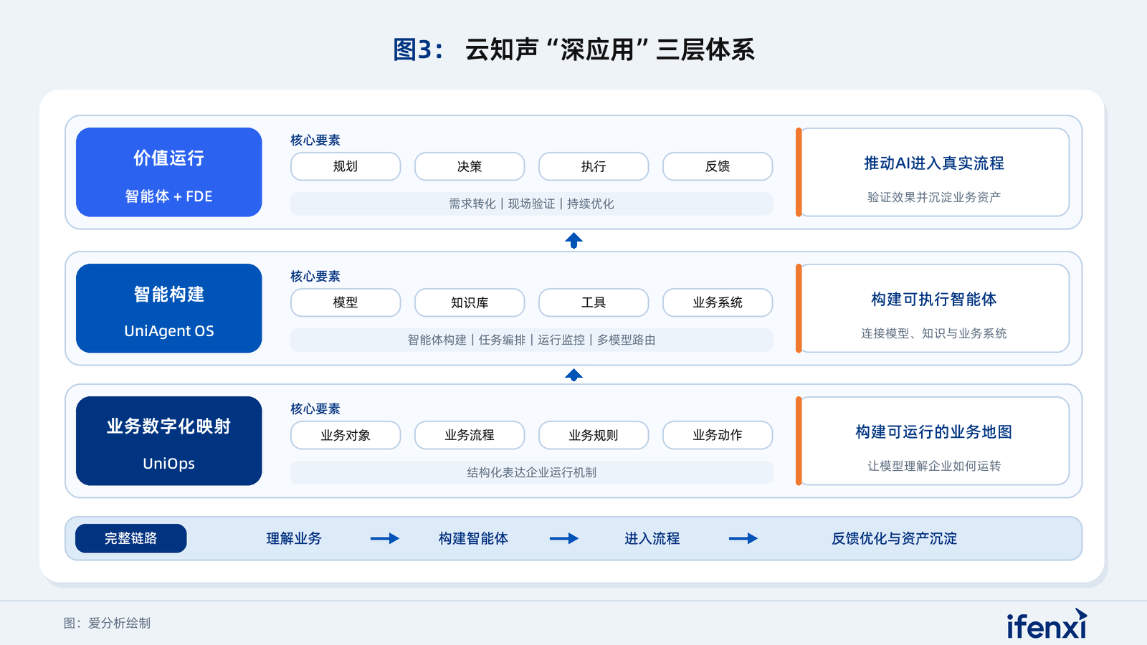Click the 业务系统 pill
The width and height of the screenshot is (1147, 645).
[718, 302]
